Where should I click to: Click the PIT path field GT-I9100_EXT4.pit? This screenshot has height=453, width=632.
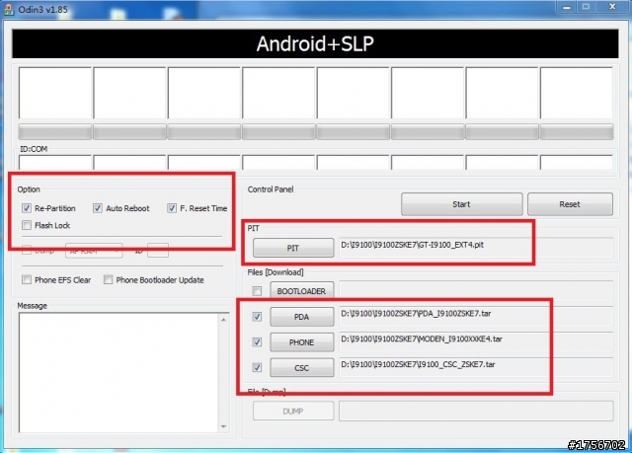(476, 248)
